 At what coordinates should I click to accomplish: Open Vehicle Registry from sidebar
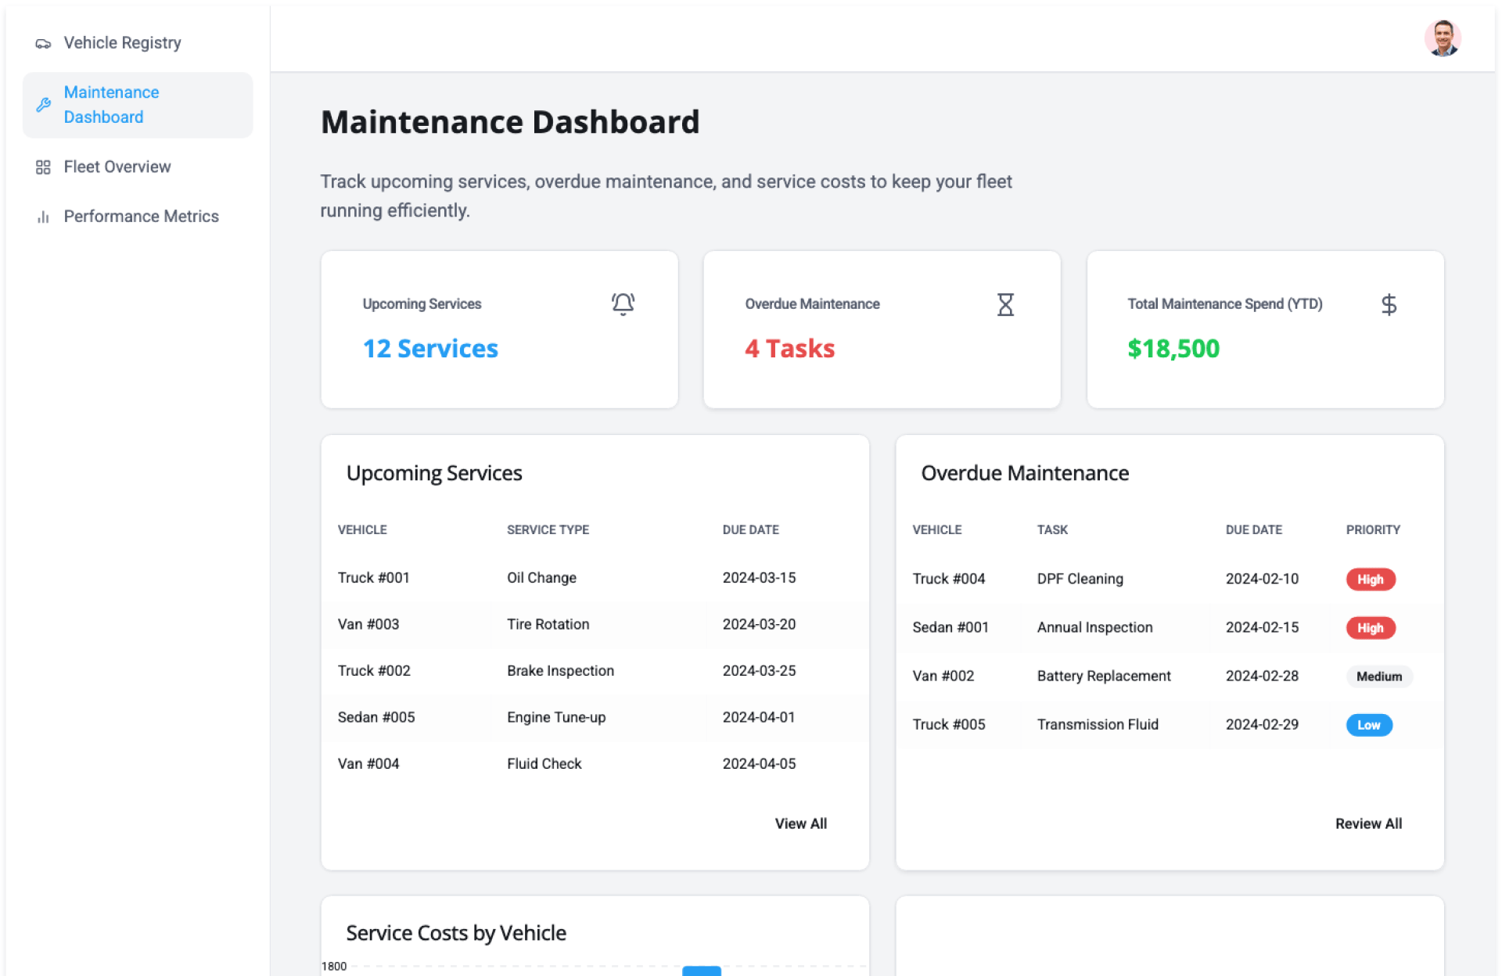pos(122,43)
